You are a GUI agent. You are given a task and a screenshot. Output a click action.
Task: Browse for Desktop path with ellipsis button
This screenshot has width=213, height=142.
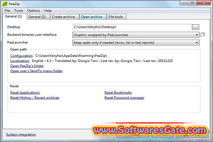(x=196, y=27)
